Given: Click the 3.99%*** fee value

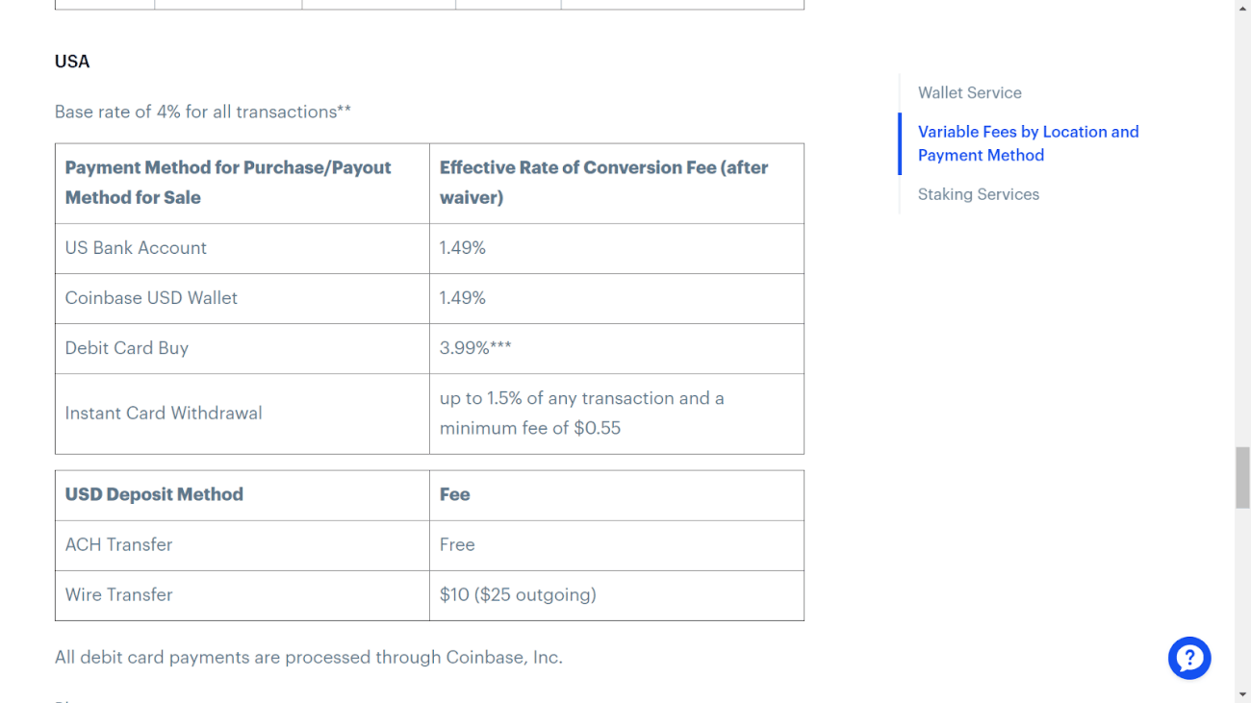Looking at the screenshot, I should pyautogui.click(x=475, y=348).
